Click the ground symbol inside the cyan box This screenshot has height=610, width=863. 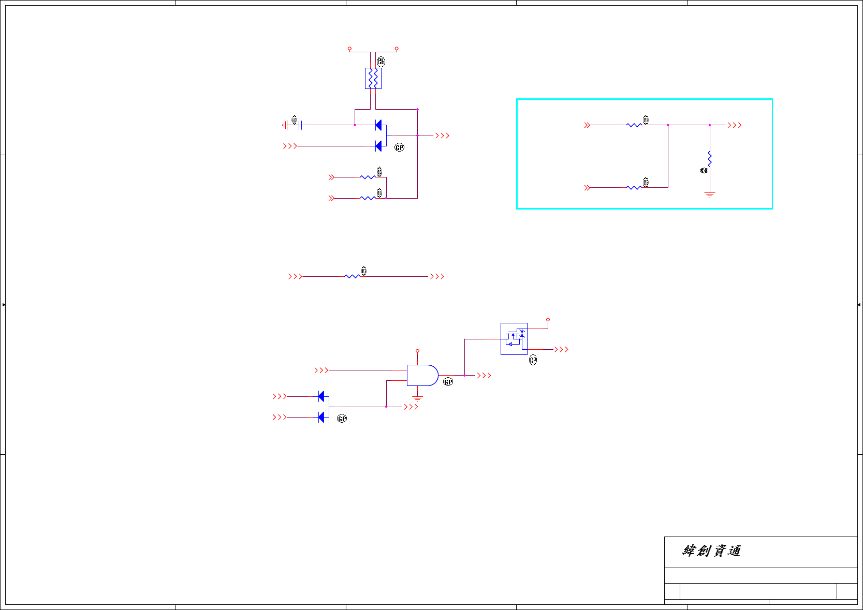point(710,195)
